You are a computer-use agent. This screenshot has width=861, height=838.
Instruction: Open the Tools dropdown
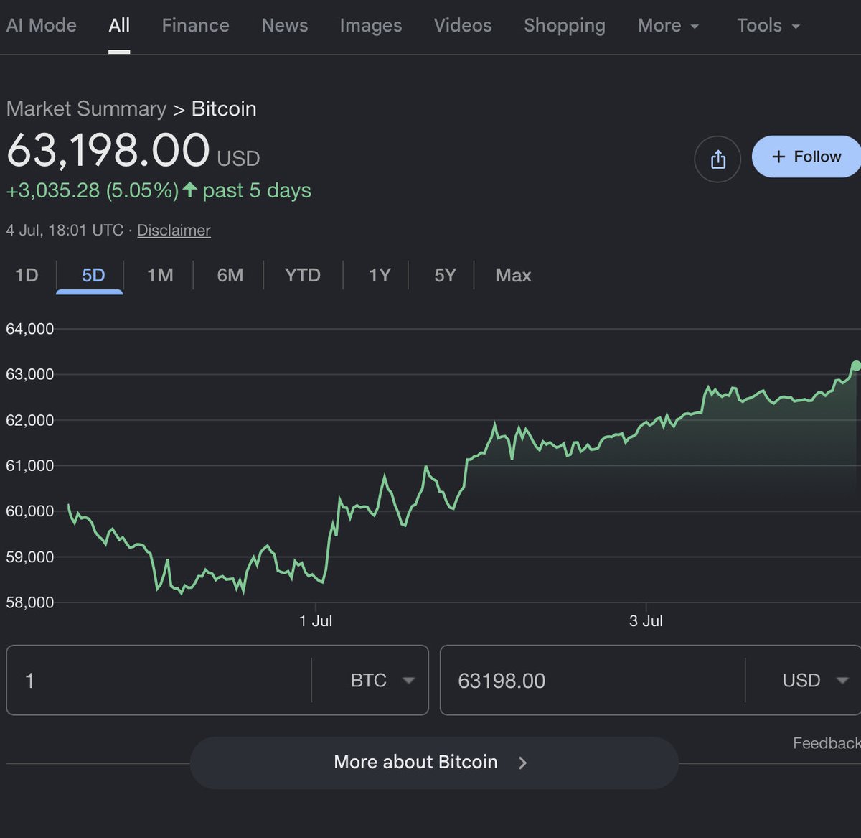[x=768, y=25]
